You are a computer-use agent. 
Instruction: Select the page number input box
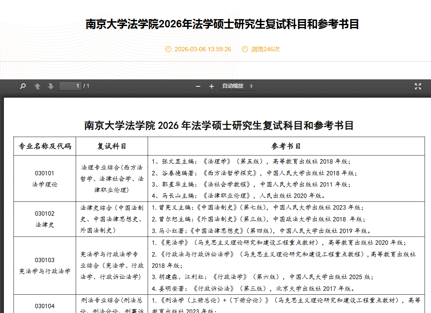(x=70, y=86)
